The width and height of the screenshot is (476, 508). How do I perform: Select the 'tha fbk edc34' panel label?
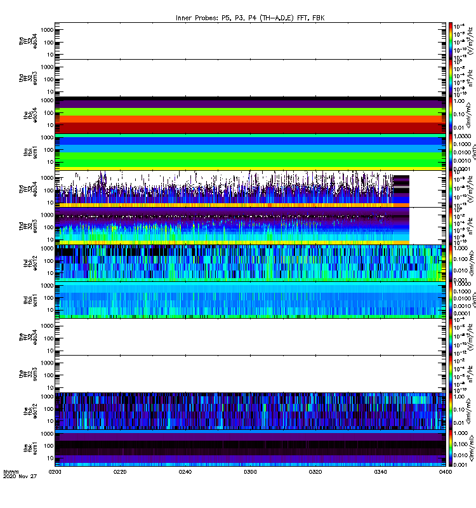point(30,115)
